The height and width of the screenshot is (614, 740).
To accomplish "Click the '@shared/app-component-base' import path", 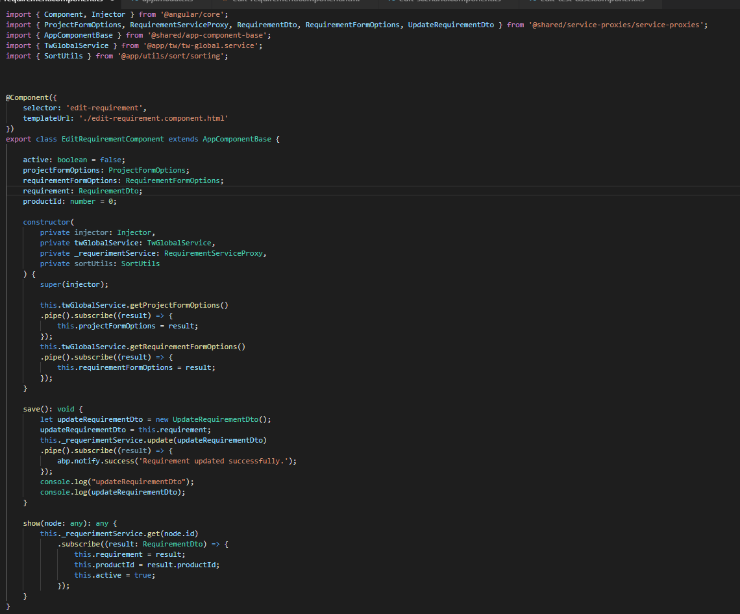I will (208, 34).
